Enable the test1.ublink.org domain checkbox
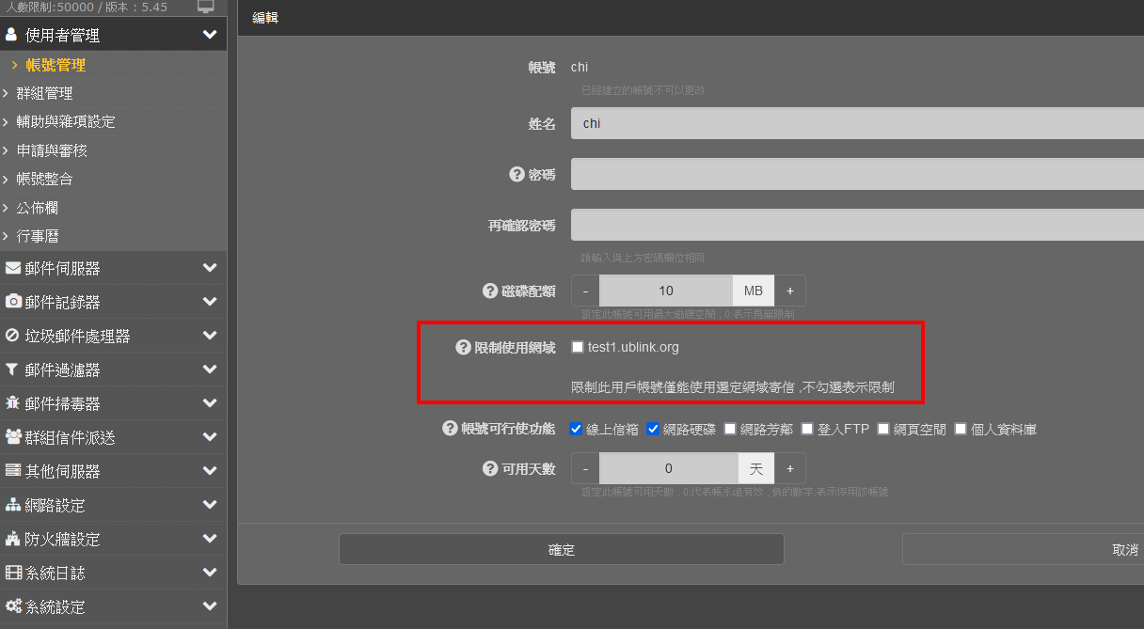Screen dimensions: 1144x629 pos(578,347)
